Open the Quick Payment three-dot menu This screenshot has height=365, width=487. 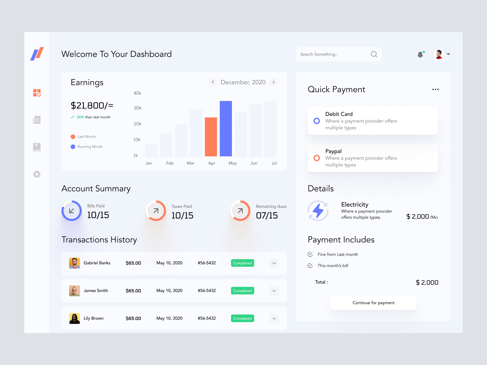tap(435, 89)
